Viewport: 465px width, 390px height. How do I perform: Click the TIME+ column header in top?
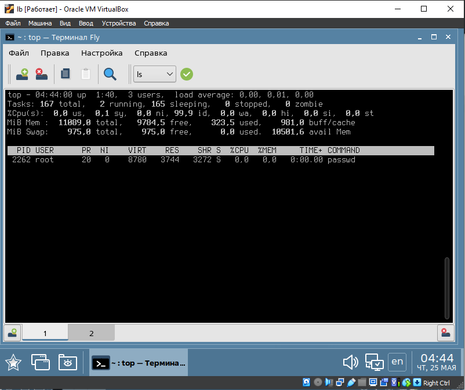pos(311,150)
